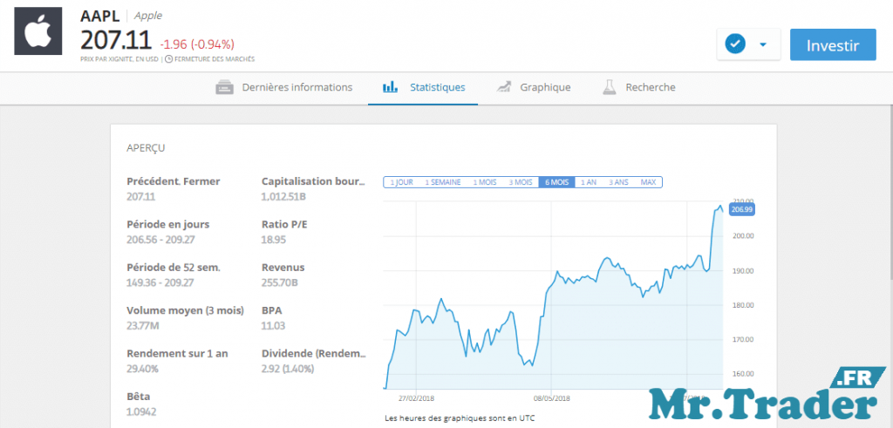Click the Précédent. Fermer label
This screenshot has width=893, height=428.
click(x=174, y=181)
